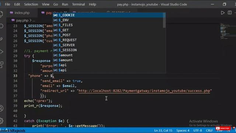Click the Run code play icon
Image resolution: width=236 pixels, height=133 pixels.
coord(223,13)
